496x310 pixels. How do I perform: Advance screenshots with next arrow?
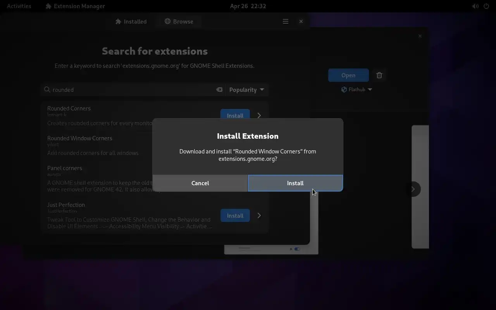(413, 189)
